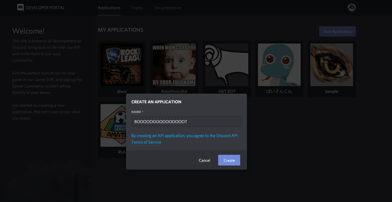Image resolution: width=392 pixels, height=202 pixels.
Task: Click the .NET BOT name label
Action: pos(227,91)
